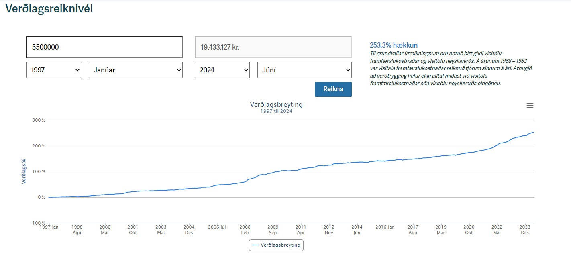
Task: Click the 0 % y-axis label
Action: [x=41, y=197]
